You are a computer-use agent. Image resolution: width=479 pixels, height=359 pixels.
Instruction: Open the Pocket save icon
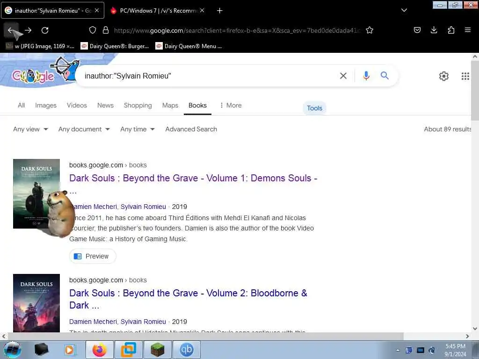(x=417, y=30)
